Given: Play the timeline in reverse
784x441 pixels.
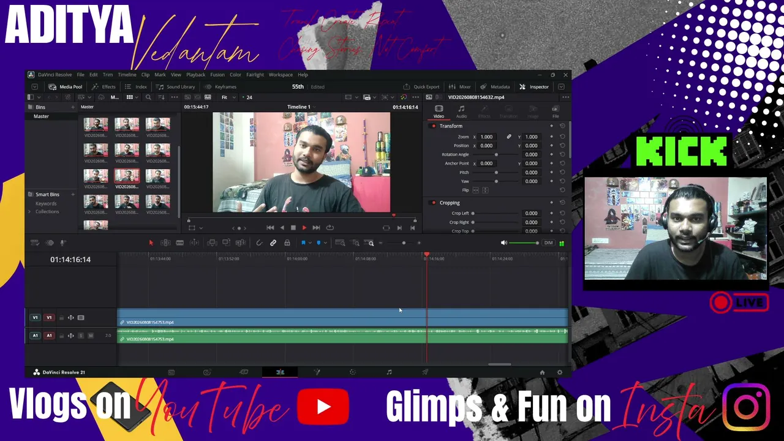Looking at the screenshot, I should [x=282, y=228].
